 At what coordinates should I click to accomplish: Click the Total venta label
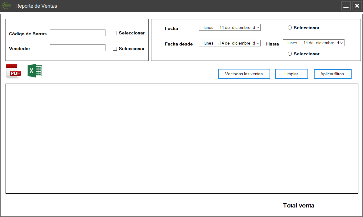coord(299,206)
